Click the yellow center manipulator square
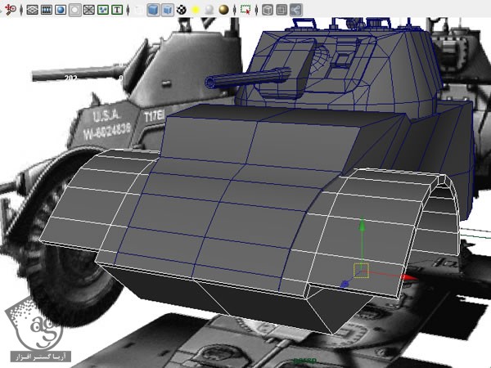Image resolution: width=491 pixels, height=368 pixels. coord(361,270)
